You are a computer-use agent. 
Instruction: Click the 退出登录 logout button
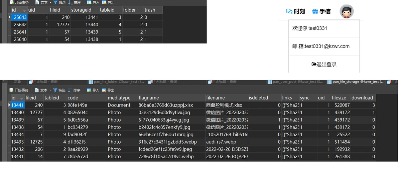click(324, 64)
